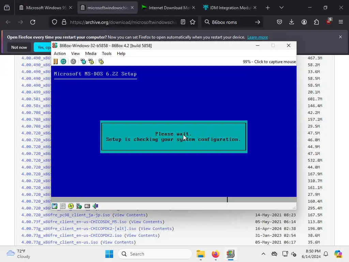This screenshot has height=262, width=349.
Task: Open File Explorer from the taskbar
Action: point(200,254)
